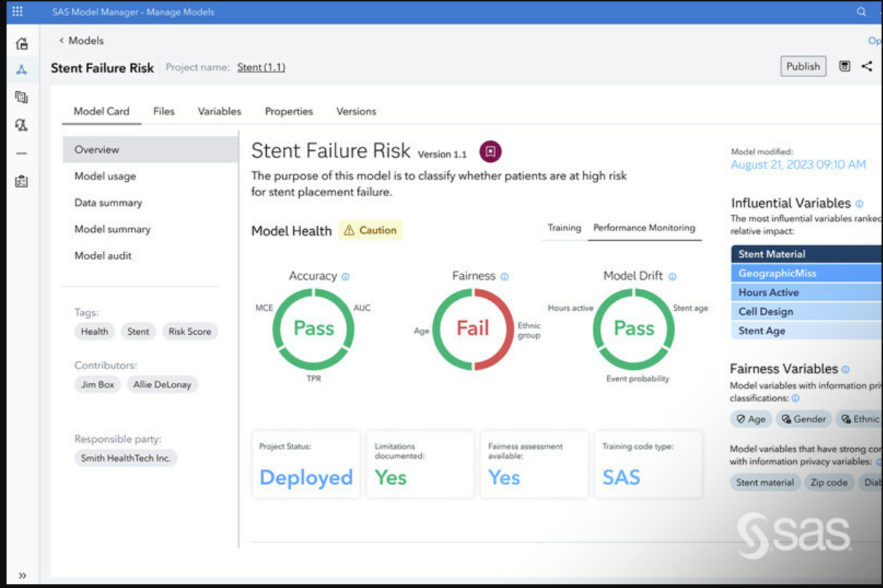Select the home icon in left sidebar
The height and width of the screenshot is (588, 883).
[20, 42]
